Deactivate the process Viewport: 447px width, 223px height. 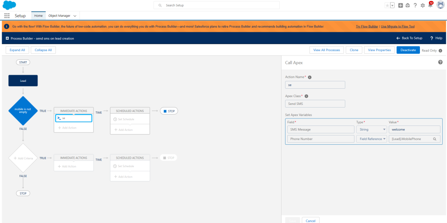pyautogui.click(x=408, y=50)
